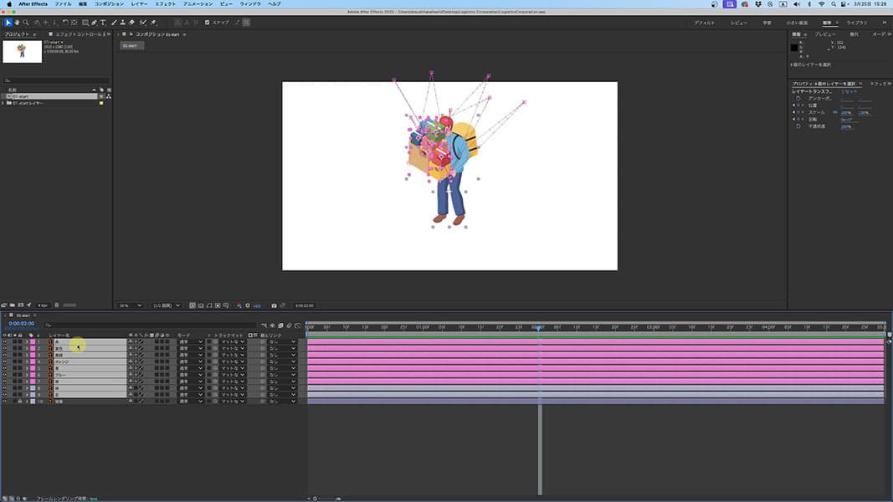Viewport: 893px width, 502px height.
Task: Expand layer 1 properties with the arrow
Action: (x=26, y=341)
